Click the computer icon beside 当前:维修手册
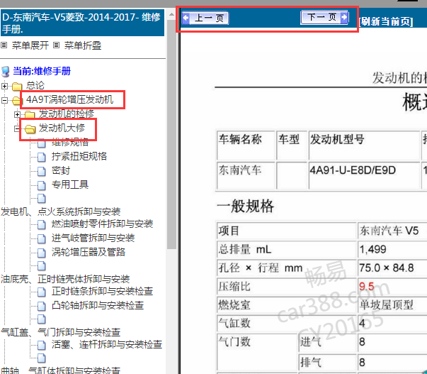The height and width of the screenshot is (374, 427). pyautogui.click(x=6, y=72)
